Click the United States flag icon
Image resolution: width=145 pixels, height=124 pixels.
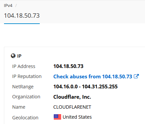point(57,117)
